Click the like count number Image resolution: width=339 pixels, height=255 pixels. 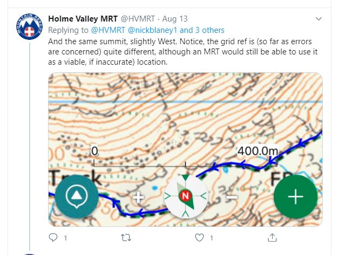212,238
